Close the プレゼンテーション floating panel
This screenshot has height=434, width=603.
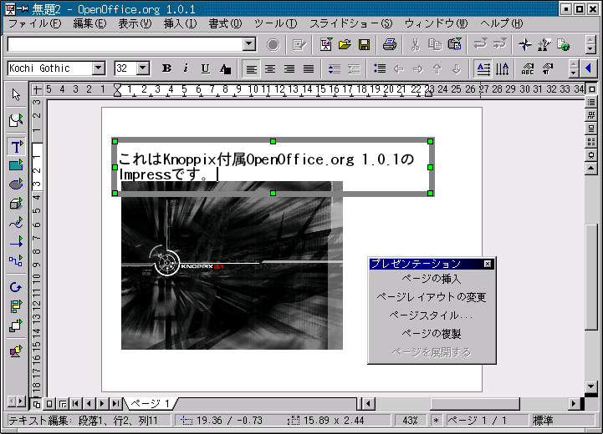(x=488, y=264)
